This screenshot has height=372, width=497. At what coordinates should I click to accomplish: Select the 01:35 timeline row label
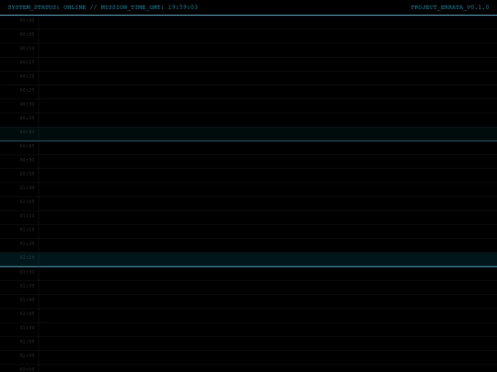pyautogui.click(x=27, y=286)
